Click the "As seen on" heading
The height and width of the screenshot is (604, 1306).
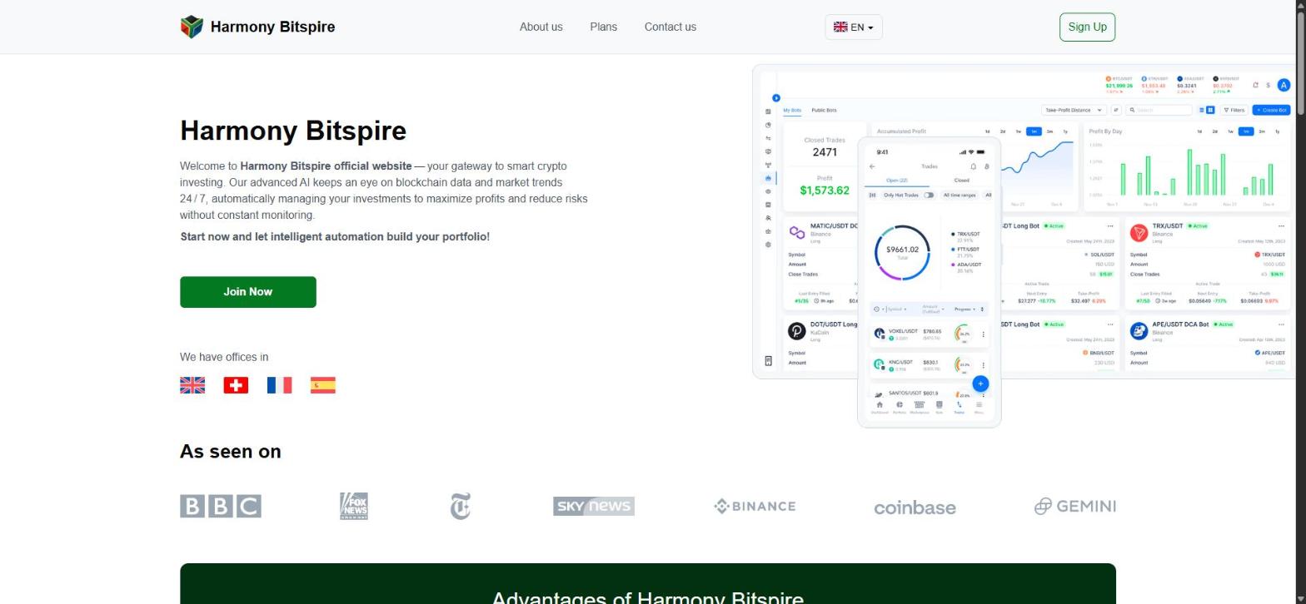tap(231, 452)
